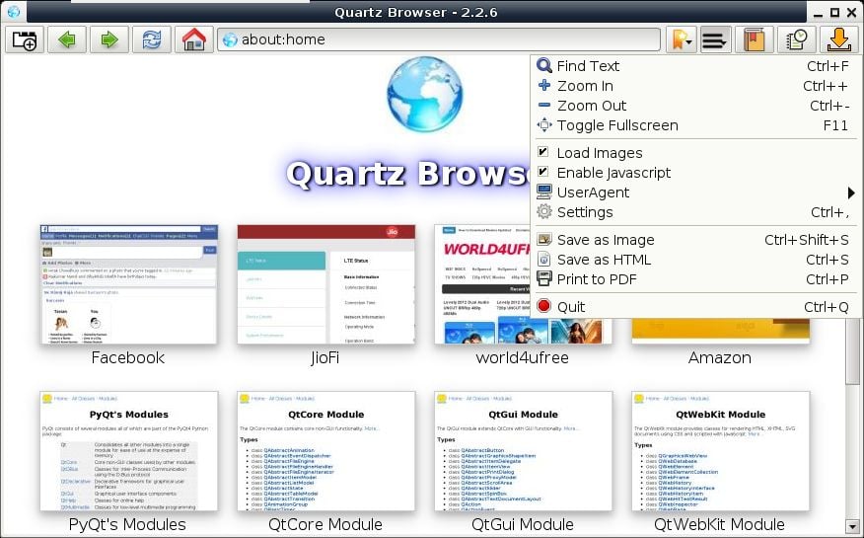Screen dimensions: 864x538
Task: Add a bookmark with the star bookmark icon
Action: [x=682, y=39]
